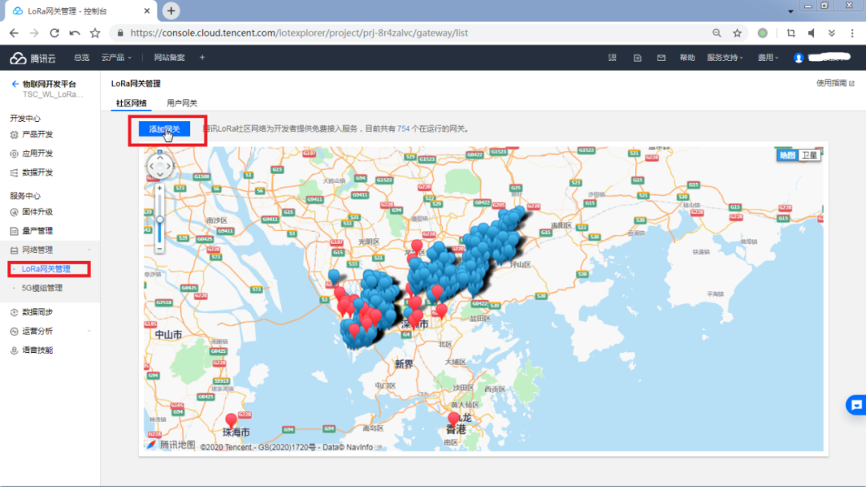Screen dimensions: 866x487
Task: Zoom in with map plus button
Action: [160, 189]
